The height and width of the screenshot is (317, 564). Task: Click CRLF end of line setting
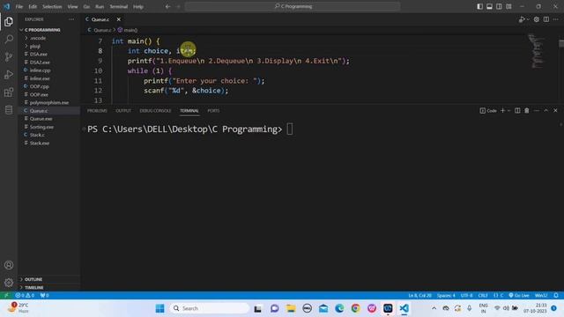pyautogui.click(x=483, y=296)
